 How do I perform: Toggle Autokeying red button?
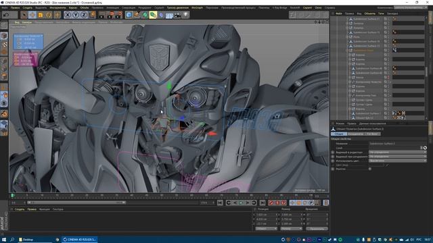point(277,202)
